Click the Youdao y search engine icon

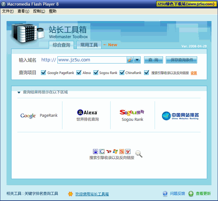(x=128, y=151)
